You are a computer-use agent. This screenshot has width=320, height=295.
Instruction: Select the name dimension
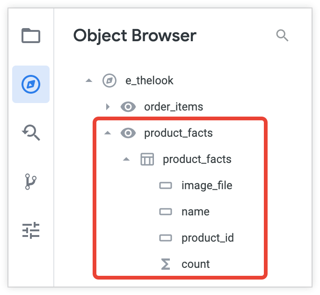tap(195, 212)
